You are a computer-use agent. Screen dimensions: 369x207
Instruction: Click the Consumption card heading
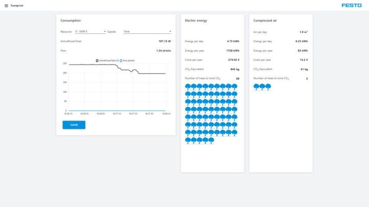[71, 21]
